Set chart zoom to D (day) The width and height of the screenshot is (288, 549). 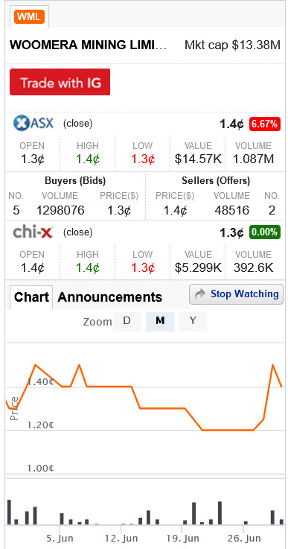click(127, 321)
